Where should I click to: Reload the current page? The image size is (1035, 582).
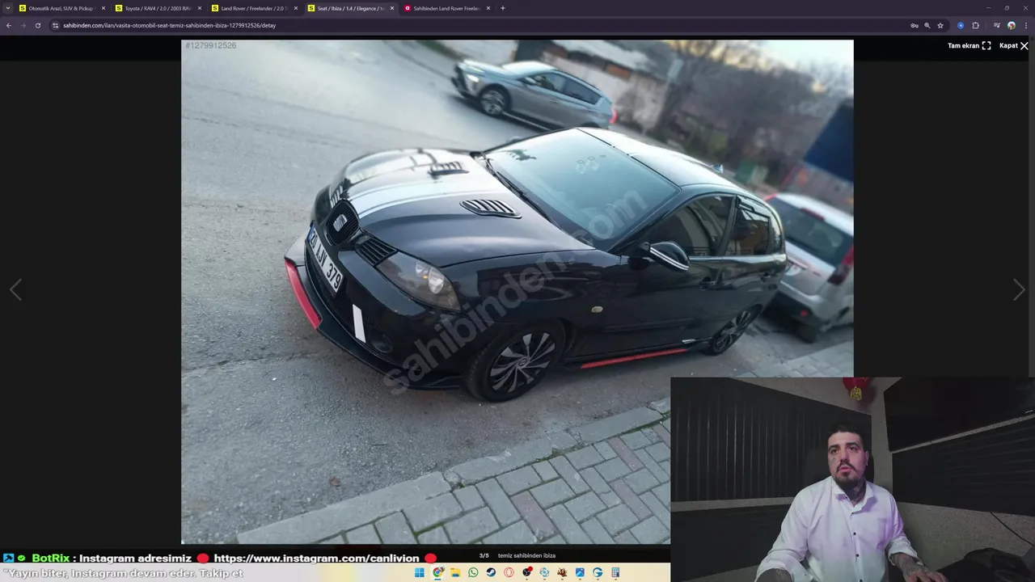click(37, 25)
